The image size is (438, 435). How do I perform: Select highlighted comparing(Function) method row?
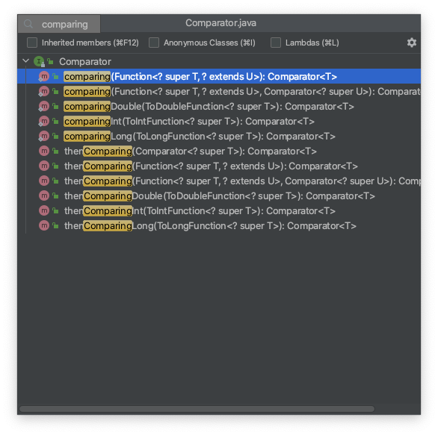click(x=219, y=76)
